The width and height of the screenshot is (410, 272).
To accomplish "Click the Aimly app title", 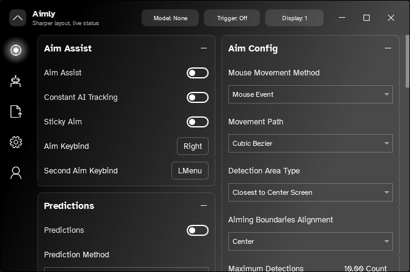I will point(43,14).
